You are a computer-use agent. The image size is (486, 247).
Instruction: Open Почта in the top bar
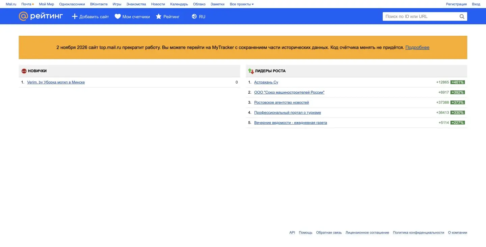26,4
